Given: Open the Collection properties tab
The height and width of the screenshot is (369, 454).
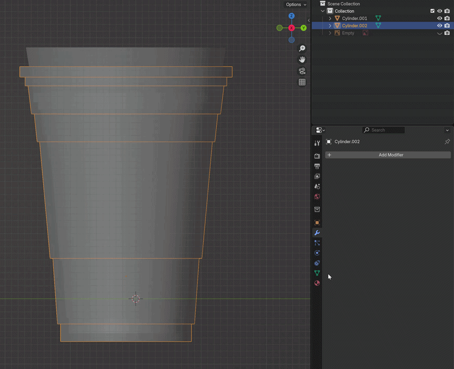Looking at the screenshot, I should (x=317, y=209).
